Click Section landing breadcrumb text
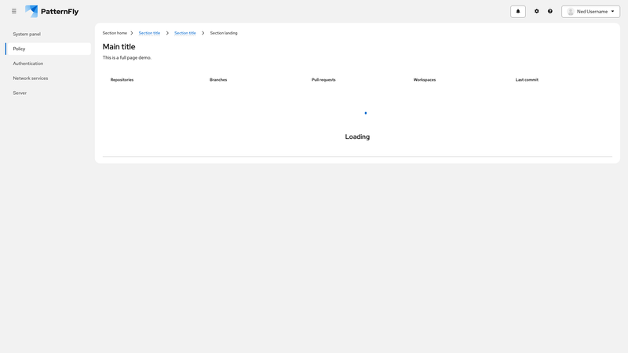The width and height of the screenshot is (628, 353). [224, 33]
